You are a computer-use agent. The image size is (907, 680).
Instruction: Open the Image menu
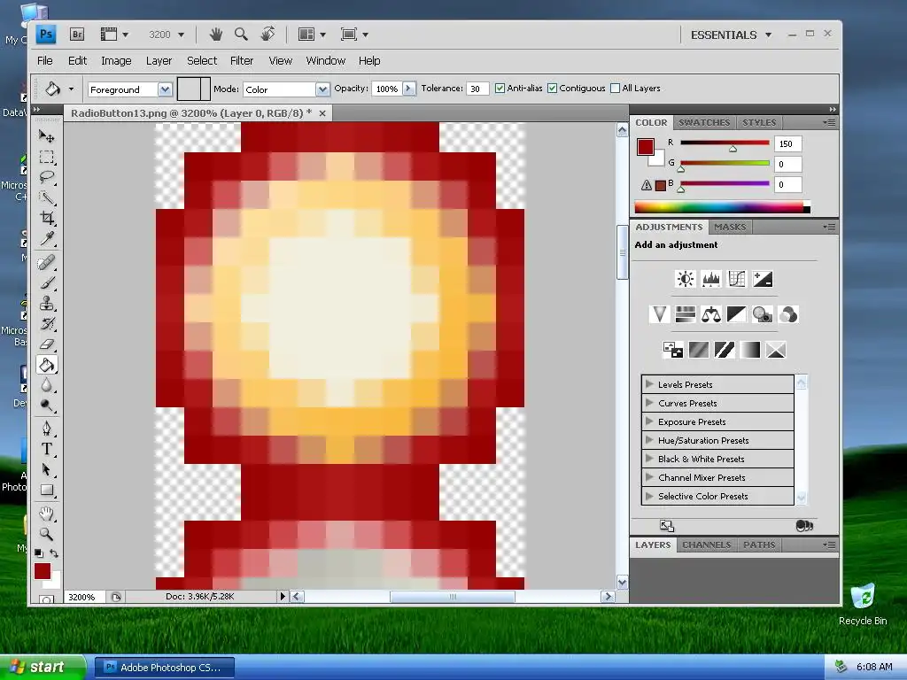point(116,61)
